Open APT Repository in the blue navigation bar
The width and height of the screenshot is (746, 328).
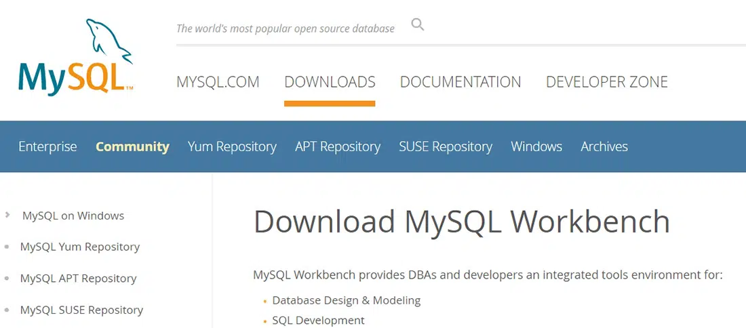(338, 146)
